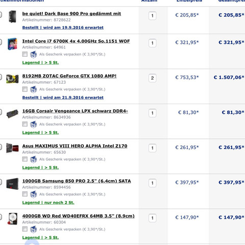
Task: Click gift box icon under Samsung 850 PRO
Action: click(x=33, y=194)
